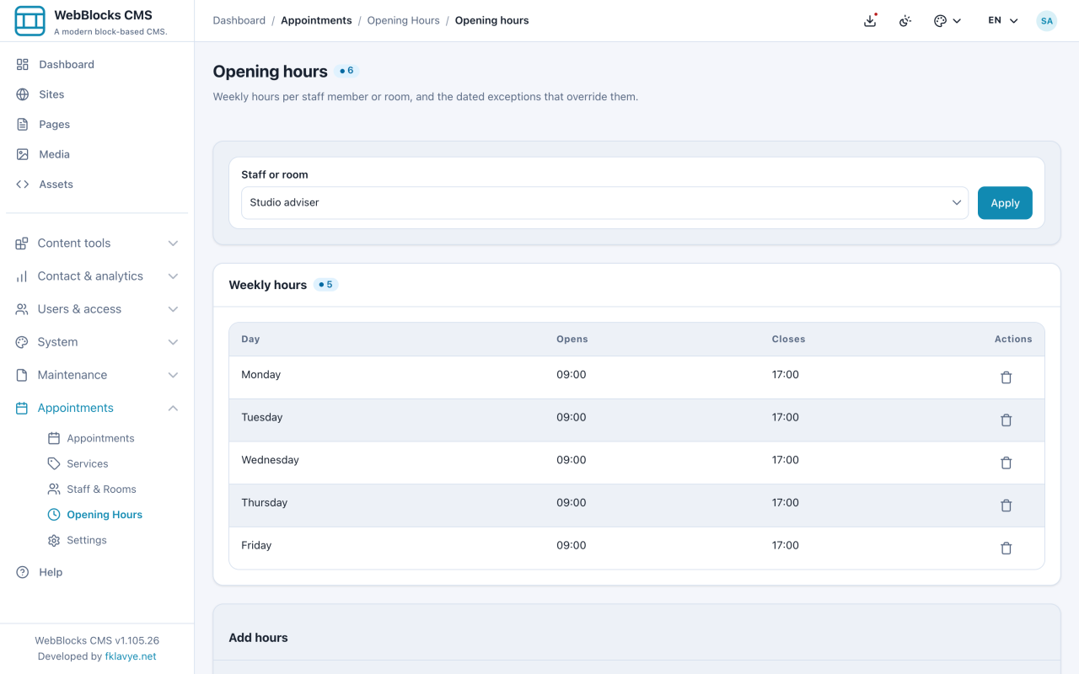Expand the Maintenance section
Image resolution: width=1079 pixels, height=674 pixels.
(x=97, y=375)
